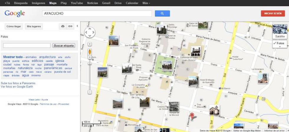Click the Mercado shopping bag map icon
The height and width of the screenshot is (132, 289).
[126, 125]
